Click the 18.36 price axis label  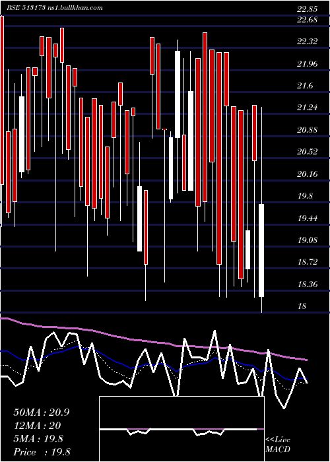(308, 284)
